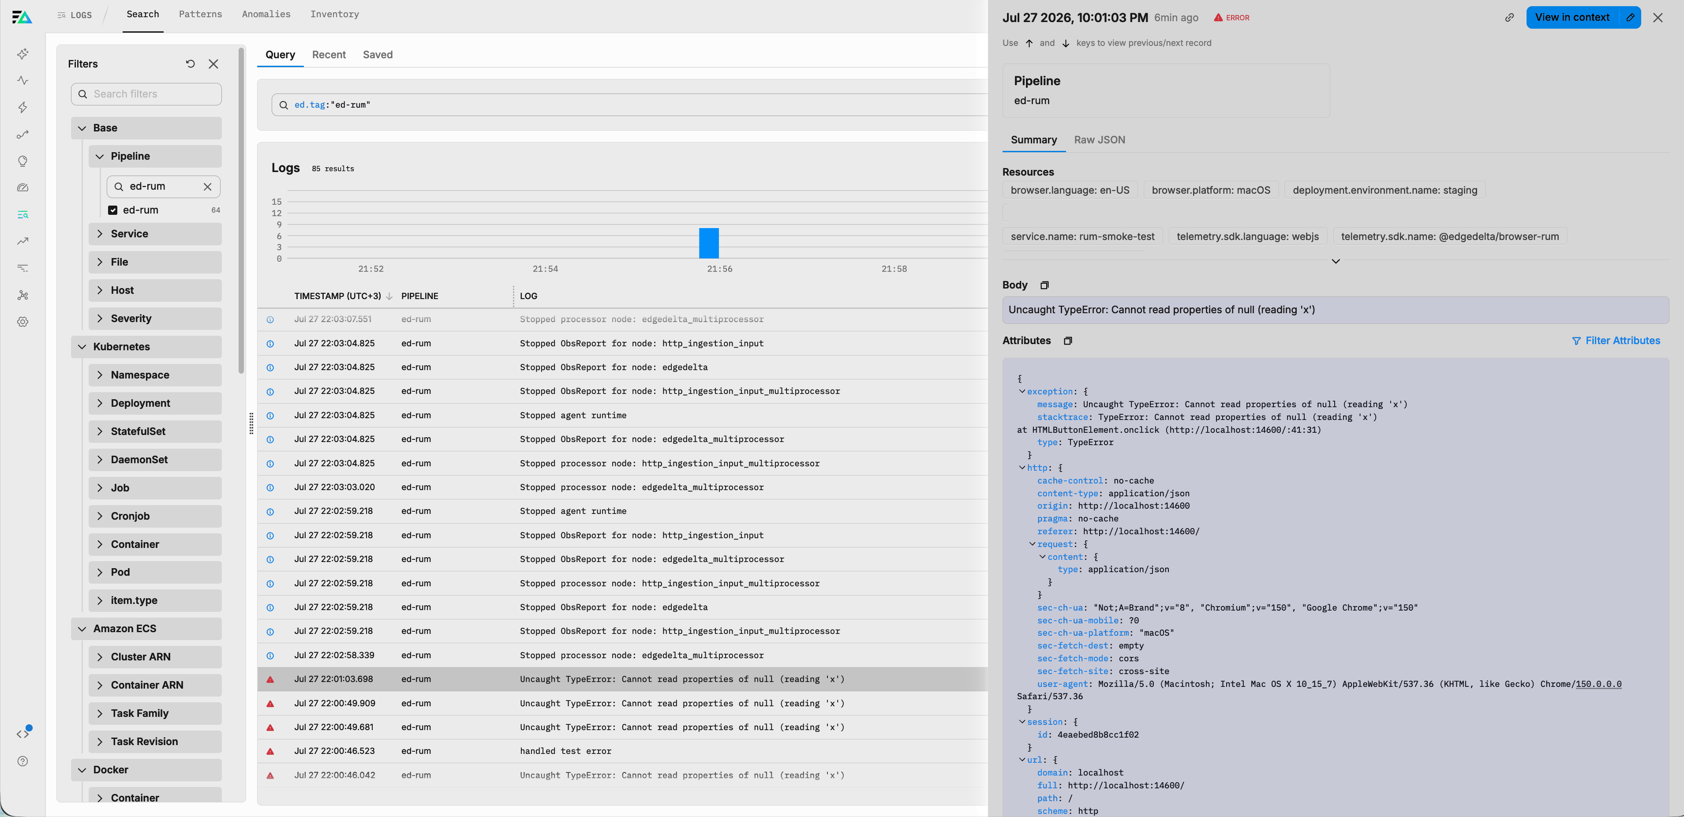Screen dimensions: 1684x817
Task: Open the node graph icon in sidebar
Action: [23, 295]
